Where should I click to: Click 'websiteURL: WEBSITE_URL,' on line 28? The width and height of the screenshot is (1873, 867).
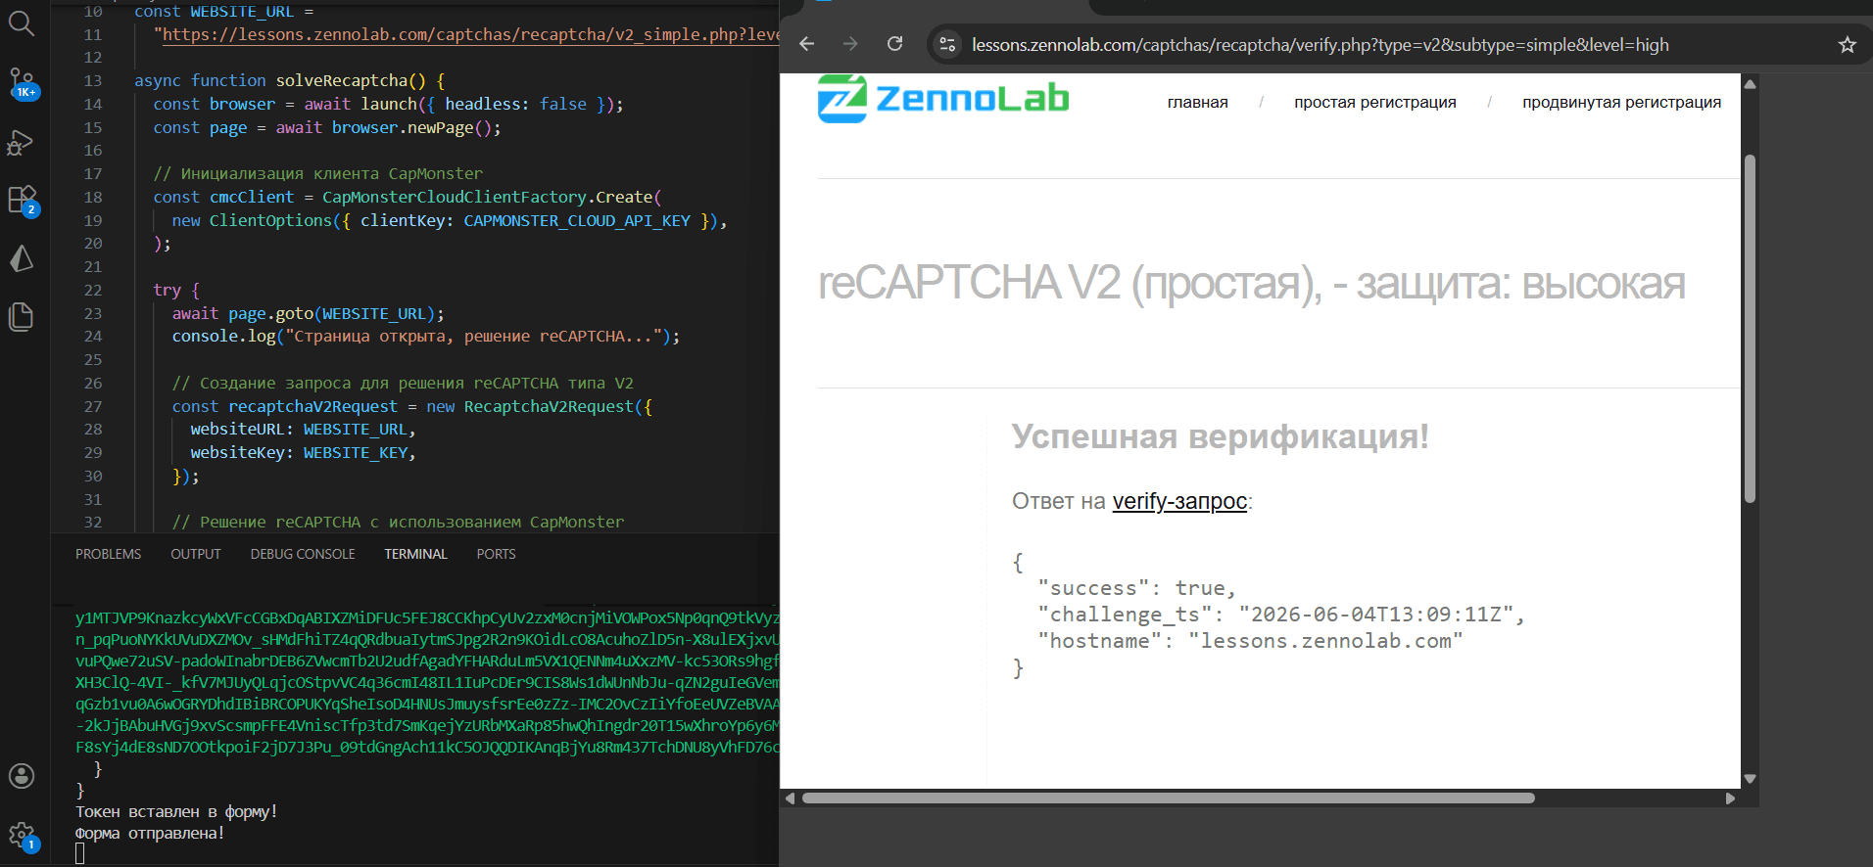[x=303, y=429]
